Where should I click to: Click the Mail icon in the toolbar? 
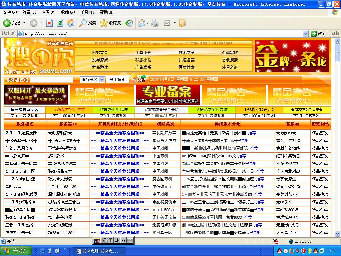142,23
